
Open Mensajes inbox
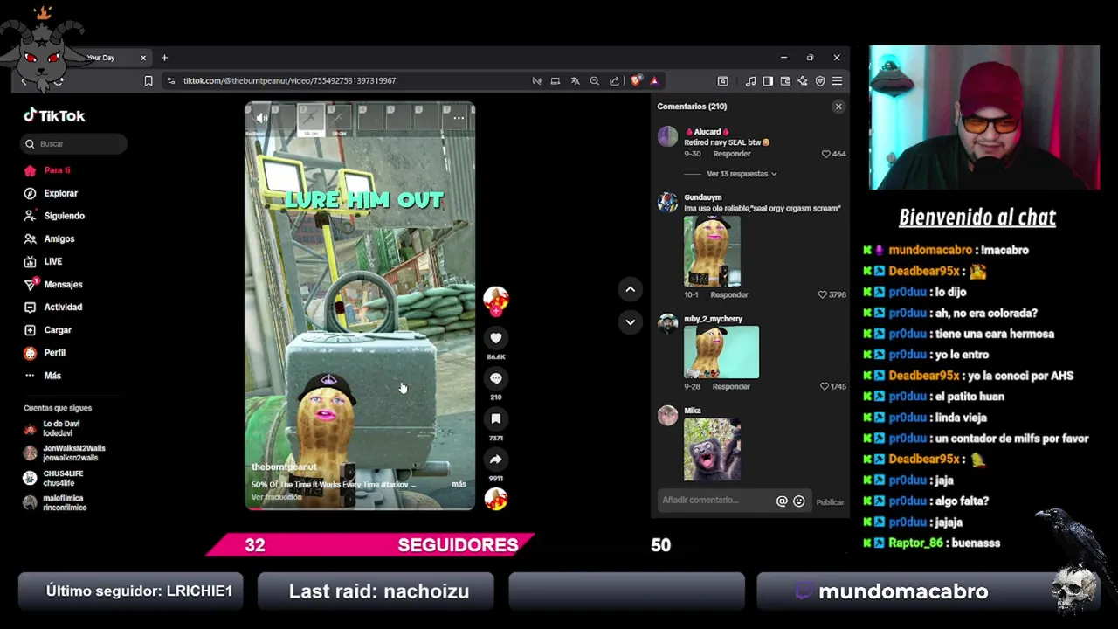point(54,284)
